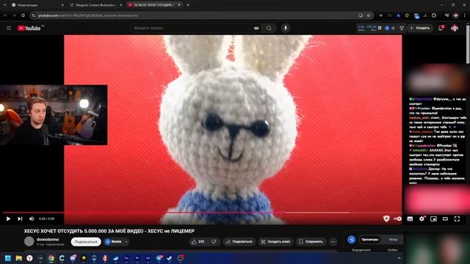Click the streamer webcam overlay
The width and height of the screenshot is (470, 264).
pos(54,115)
